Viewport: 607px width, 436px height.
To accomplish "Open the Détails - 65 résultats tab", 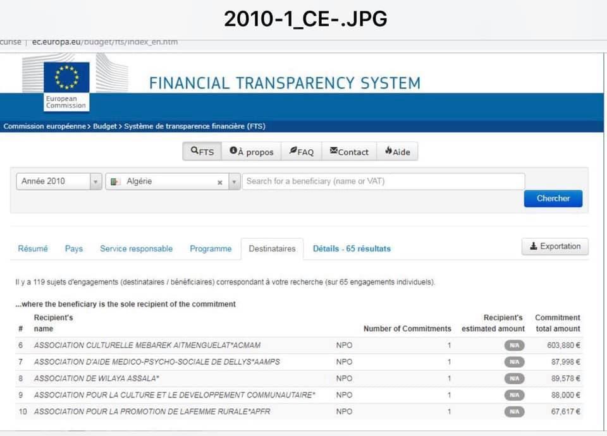I will (x=352, y=249).
